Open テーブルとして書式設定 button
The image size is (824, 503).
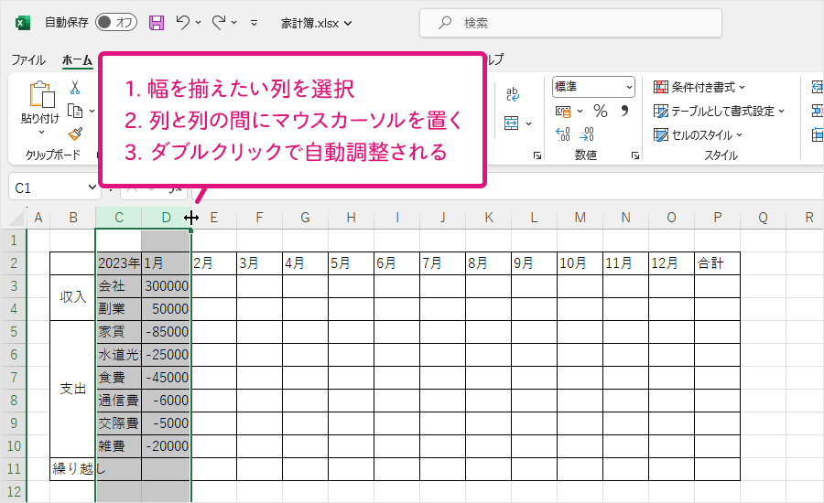721,111
